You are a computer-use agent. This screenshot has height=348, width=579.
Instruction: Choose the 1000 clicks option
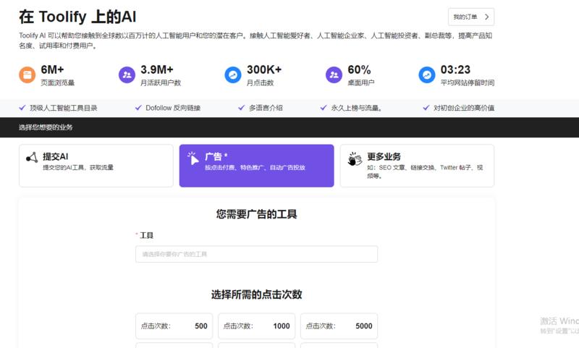(x=257, y=326)
